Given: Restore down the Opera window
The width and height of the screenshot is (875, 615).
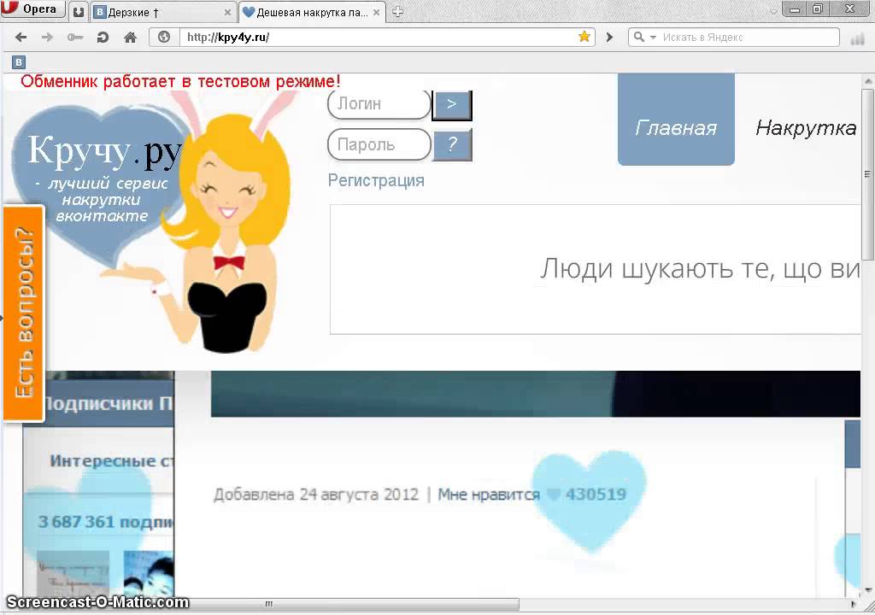Looking at the screenshot, I should [818, 9].
